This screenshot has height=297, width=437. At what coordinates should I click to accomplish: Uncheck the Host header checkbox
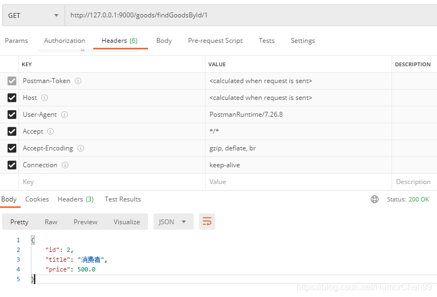coord(12,98)
